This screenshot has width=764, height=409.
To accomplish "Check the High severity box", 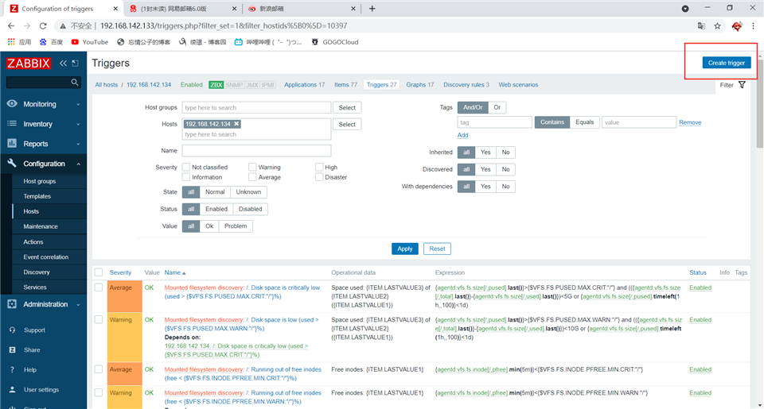I will [x=318, y=167].
